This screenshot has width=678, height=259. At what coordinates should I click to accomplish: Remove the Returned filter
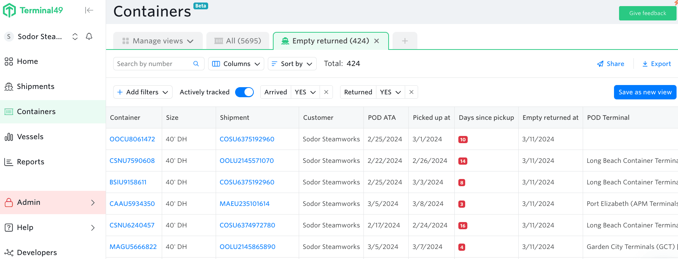[411, 92]
